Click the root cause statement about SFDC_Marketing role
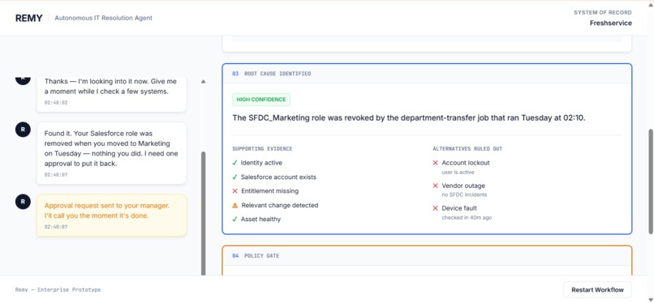The width and height of the screenshot is (654, 303). (x=409, y=117)
